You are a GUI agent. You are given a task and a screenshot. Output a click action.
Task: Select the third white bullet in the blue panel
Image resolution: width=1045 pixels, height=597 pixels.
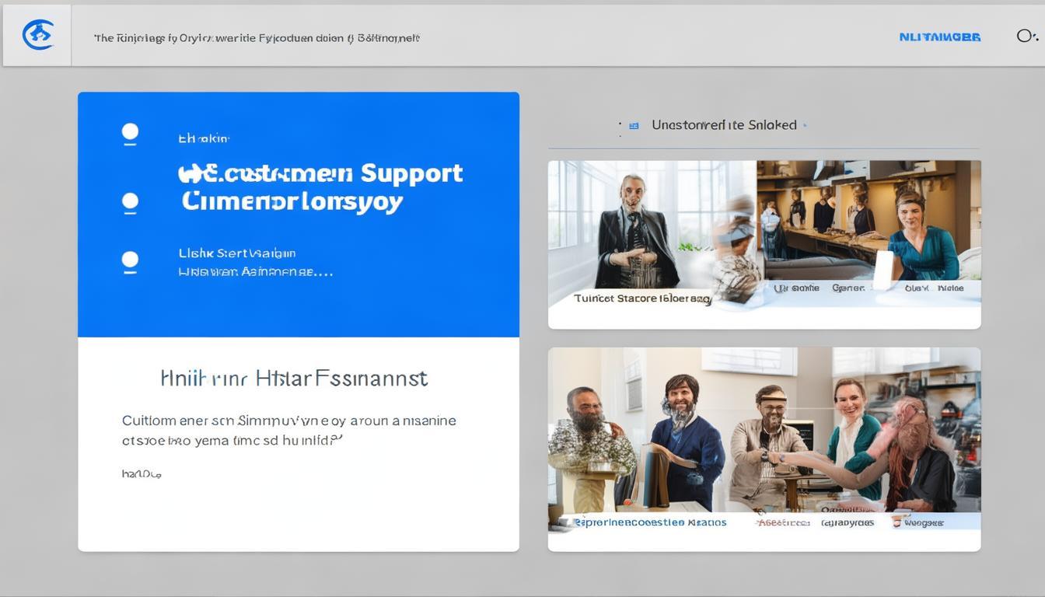[x=130, y=260]
